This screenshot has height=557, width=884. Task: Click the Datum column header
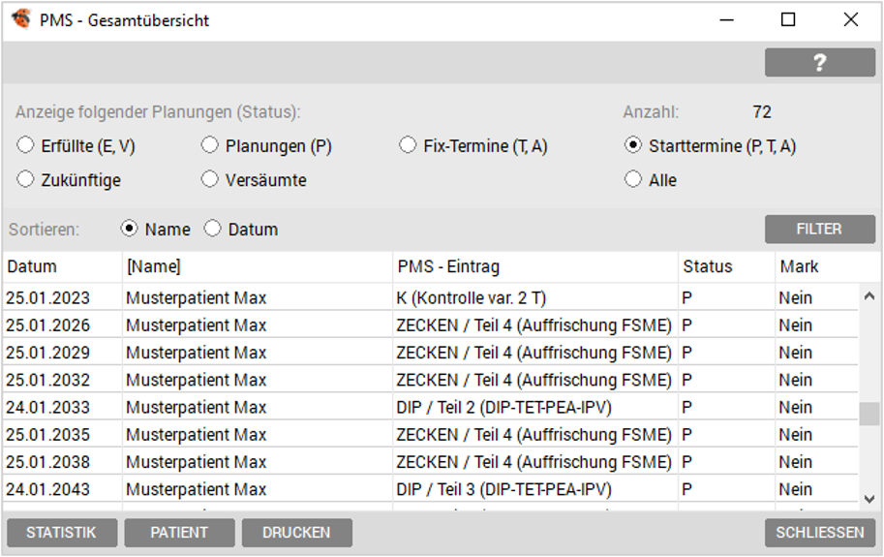(62, 266)
